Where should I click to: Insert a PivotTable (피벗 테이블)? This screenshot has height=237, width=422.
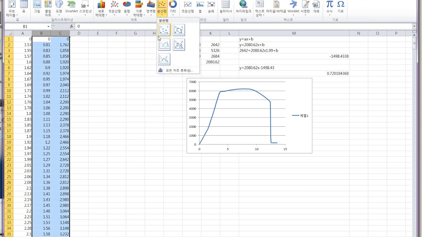coord(12,9)
